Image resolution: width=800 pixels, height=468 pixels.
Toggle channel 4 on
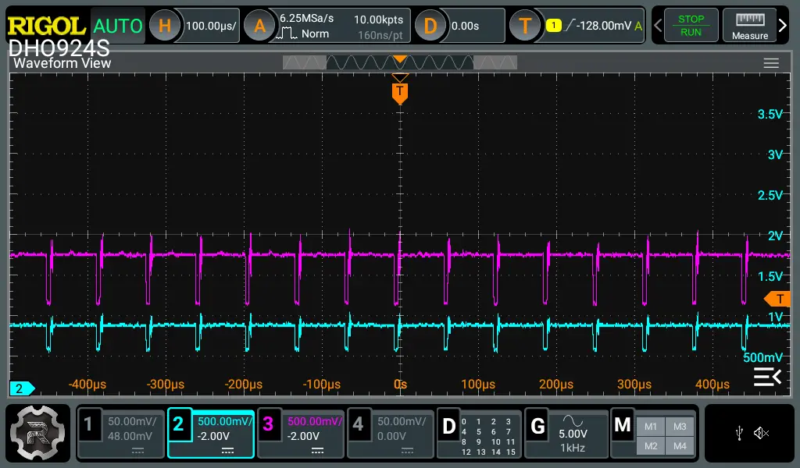click(358, 424)
